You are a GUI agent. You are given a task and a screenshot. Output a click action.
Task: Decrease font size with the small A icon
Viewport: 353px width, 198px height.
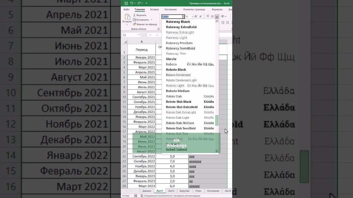tap(201, 16)
